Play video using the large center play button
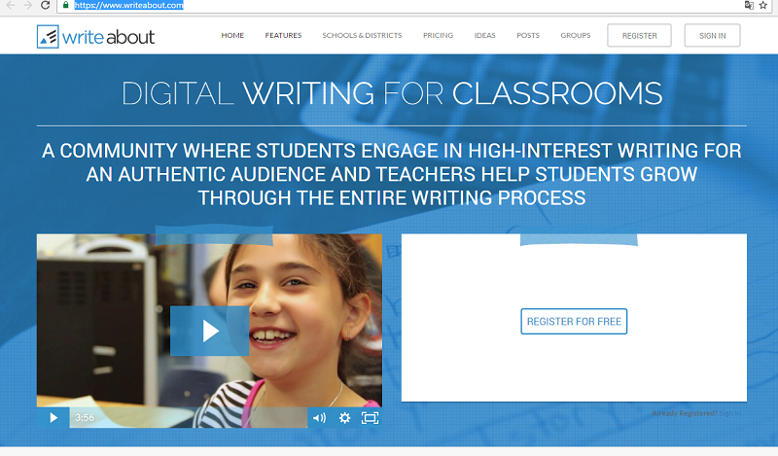The width and height of the screenshot is (778, 456). click(x=210, y=331)
